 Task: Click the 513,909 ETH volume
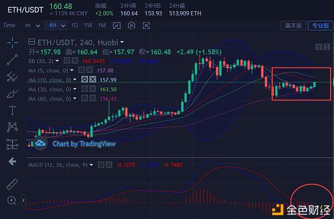[x=185, y=13]
